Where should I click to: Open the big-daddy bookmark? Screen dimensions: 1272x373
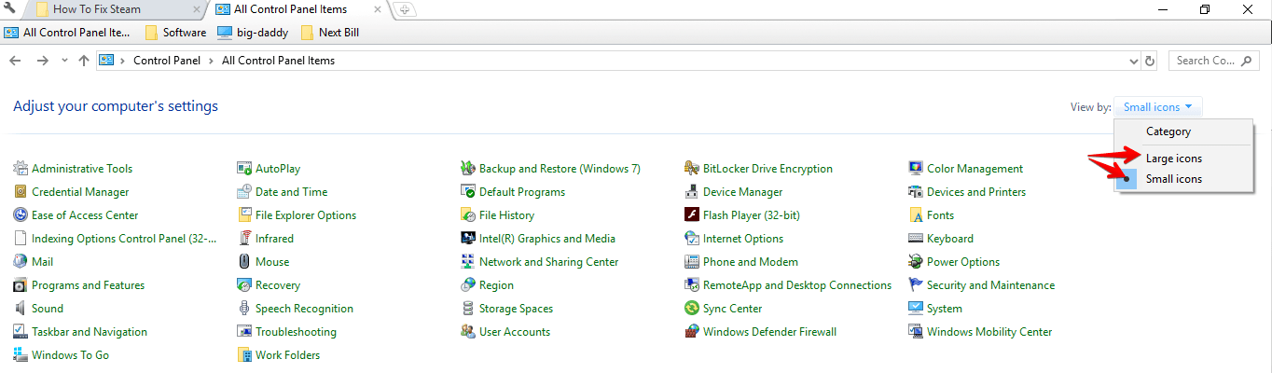pos(253,32)
